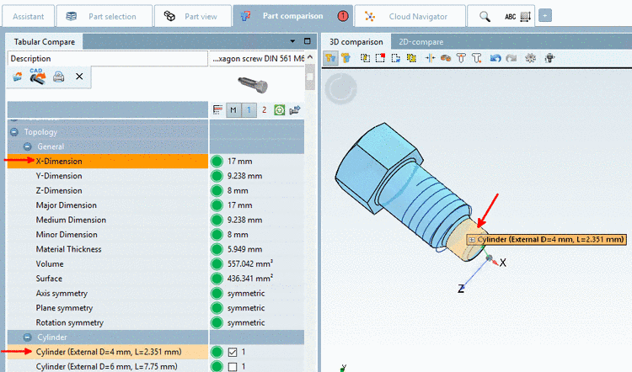Select the Y-Dimension row
This screenshot has width=632, height=372.
coord(108,176)
